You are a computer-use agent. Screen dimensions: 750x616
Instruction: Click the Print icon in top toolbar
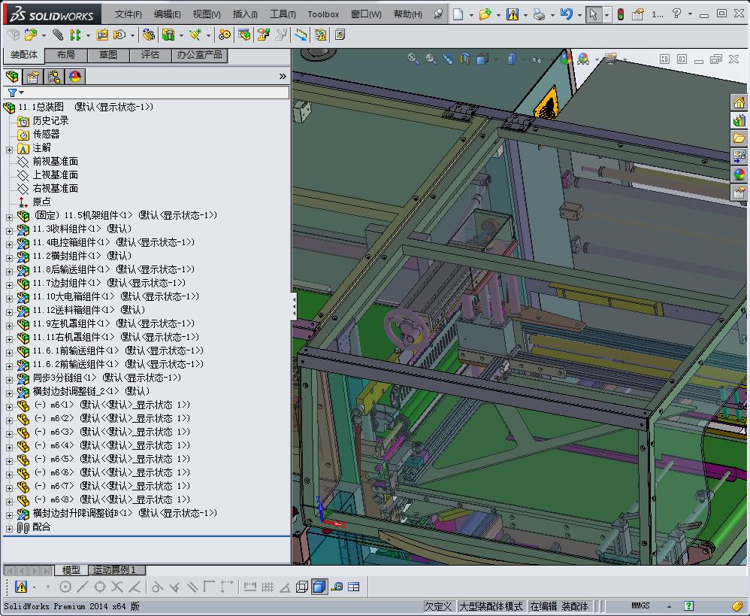coord(539,14)
